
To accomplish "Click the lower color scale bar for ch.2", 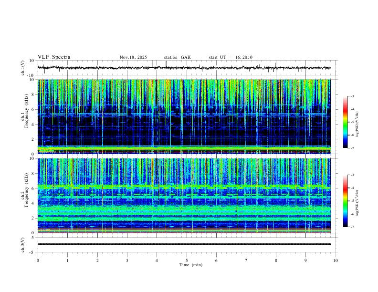I will [x=346, y=201].
